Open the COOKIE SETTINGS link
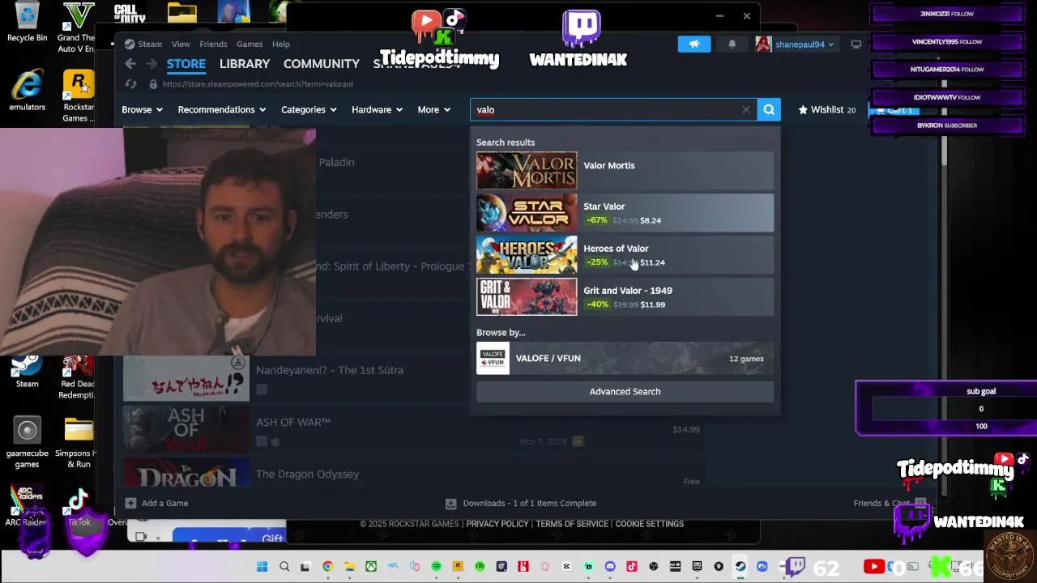This screenshot has width=1037, height=583. [650, 524]
